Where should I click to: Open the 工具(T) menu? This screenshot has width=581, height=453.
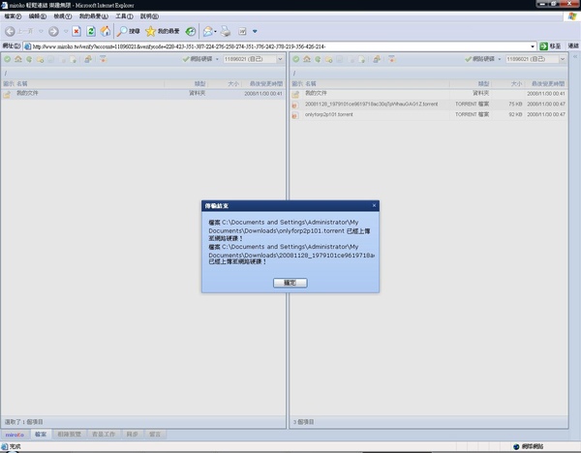[124, 16]
